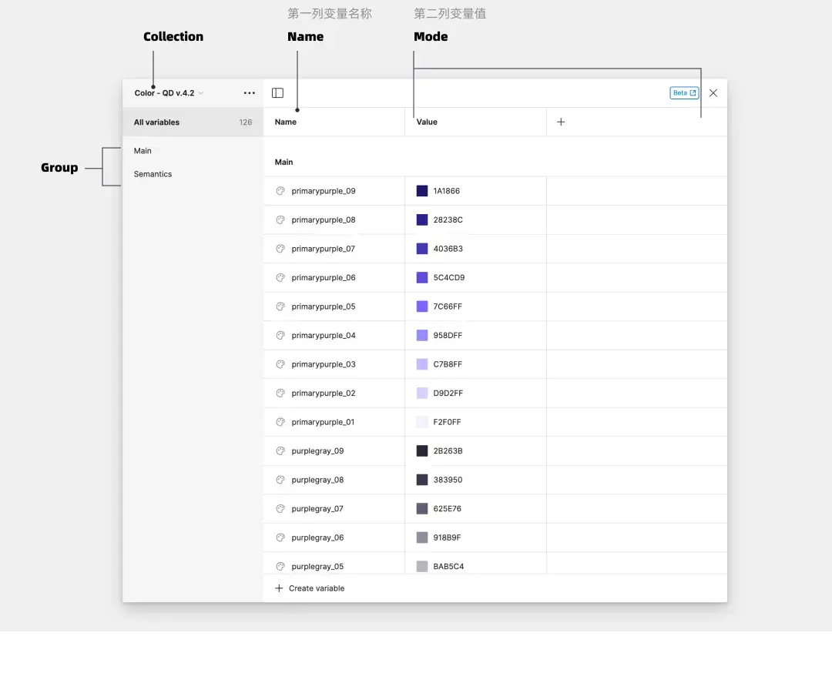832x673 pixels.
Task: Open the collection options ellipsis menu
Action: (249, 93)
